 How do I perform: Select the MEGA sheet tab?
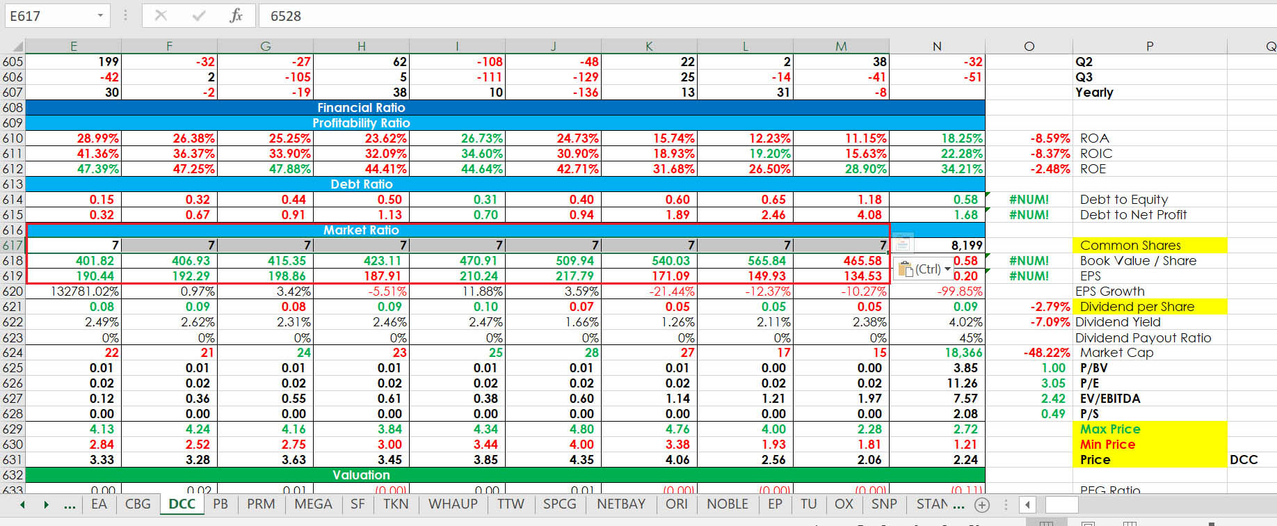313,504
